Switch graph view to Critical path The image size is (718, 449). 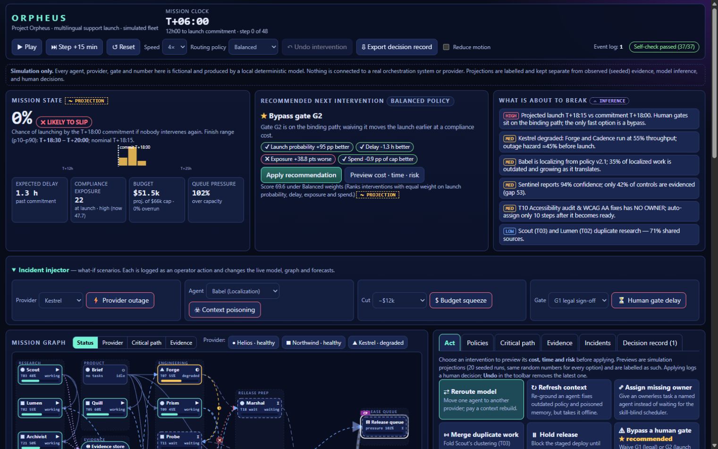tap(146, 342)
